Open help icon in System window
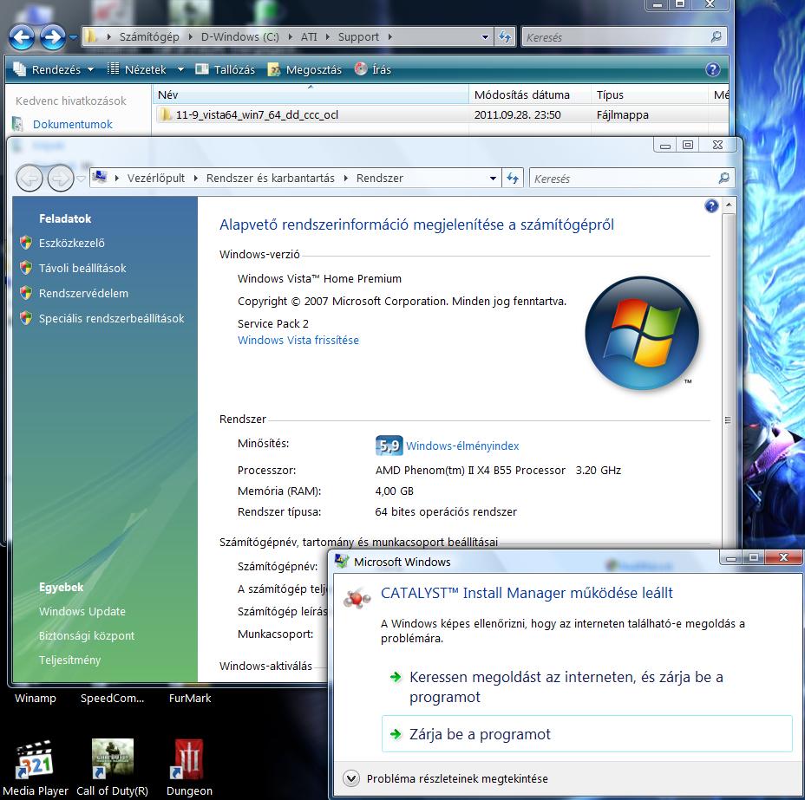 (711, 206)
